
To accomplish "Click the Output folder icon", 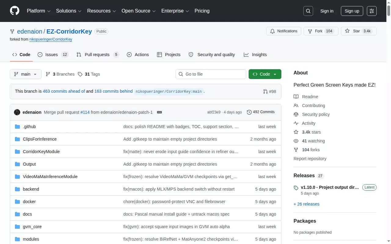I will pos(17,164).
